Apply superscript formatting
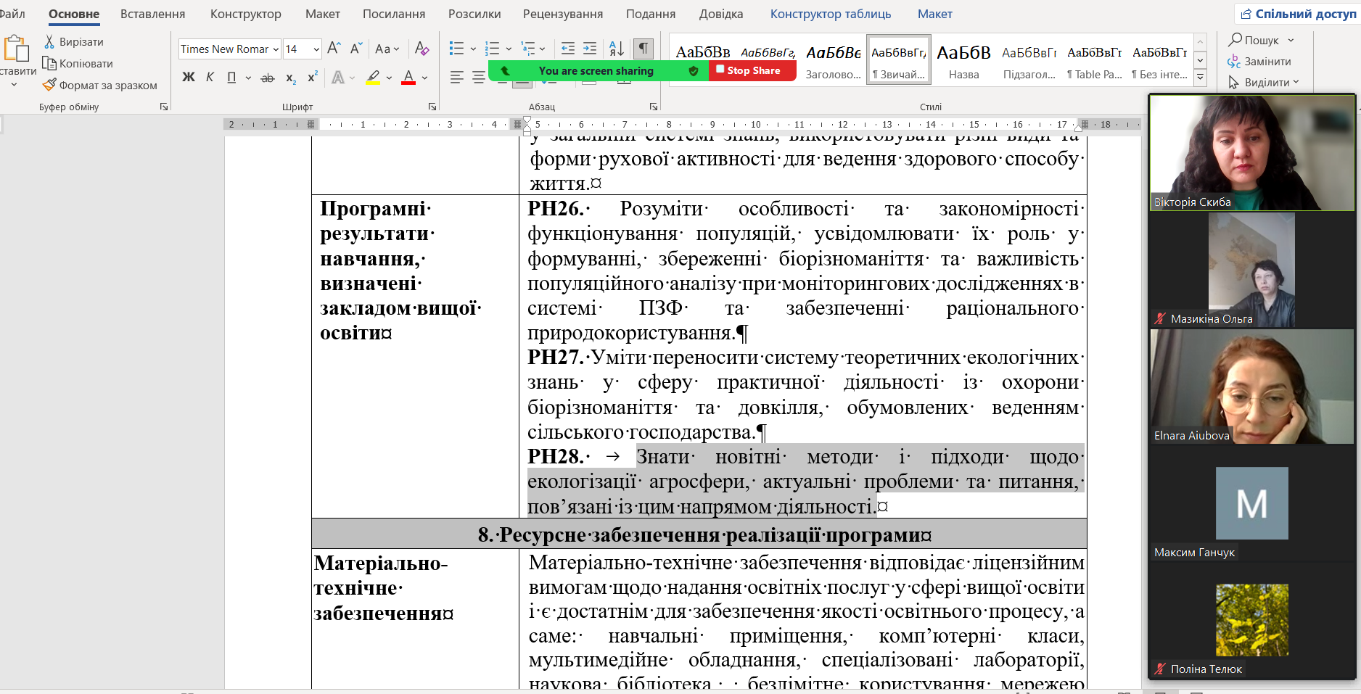The width and height of the screenshot is (1361, 694). pos(312,77)
